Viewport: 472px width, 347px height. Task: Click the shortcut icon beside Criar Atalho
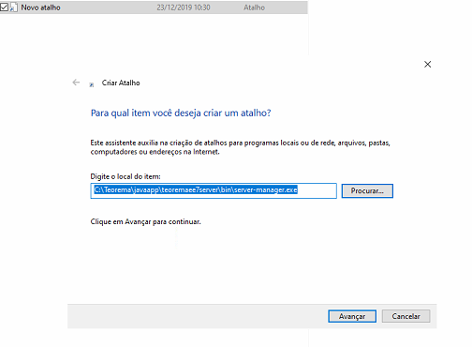92,84
